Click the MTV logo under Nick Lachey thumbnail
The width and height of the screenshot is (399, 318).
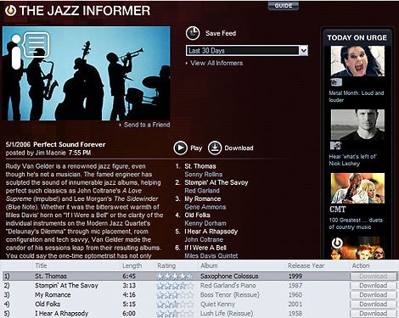tap(336, 146)
